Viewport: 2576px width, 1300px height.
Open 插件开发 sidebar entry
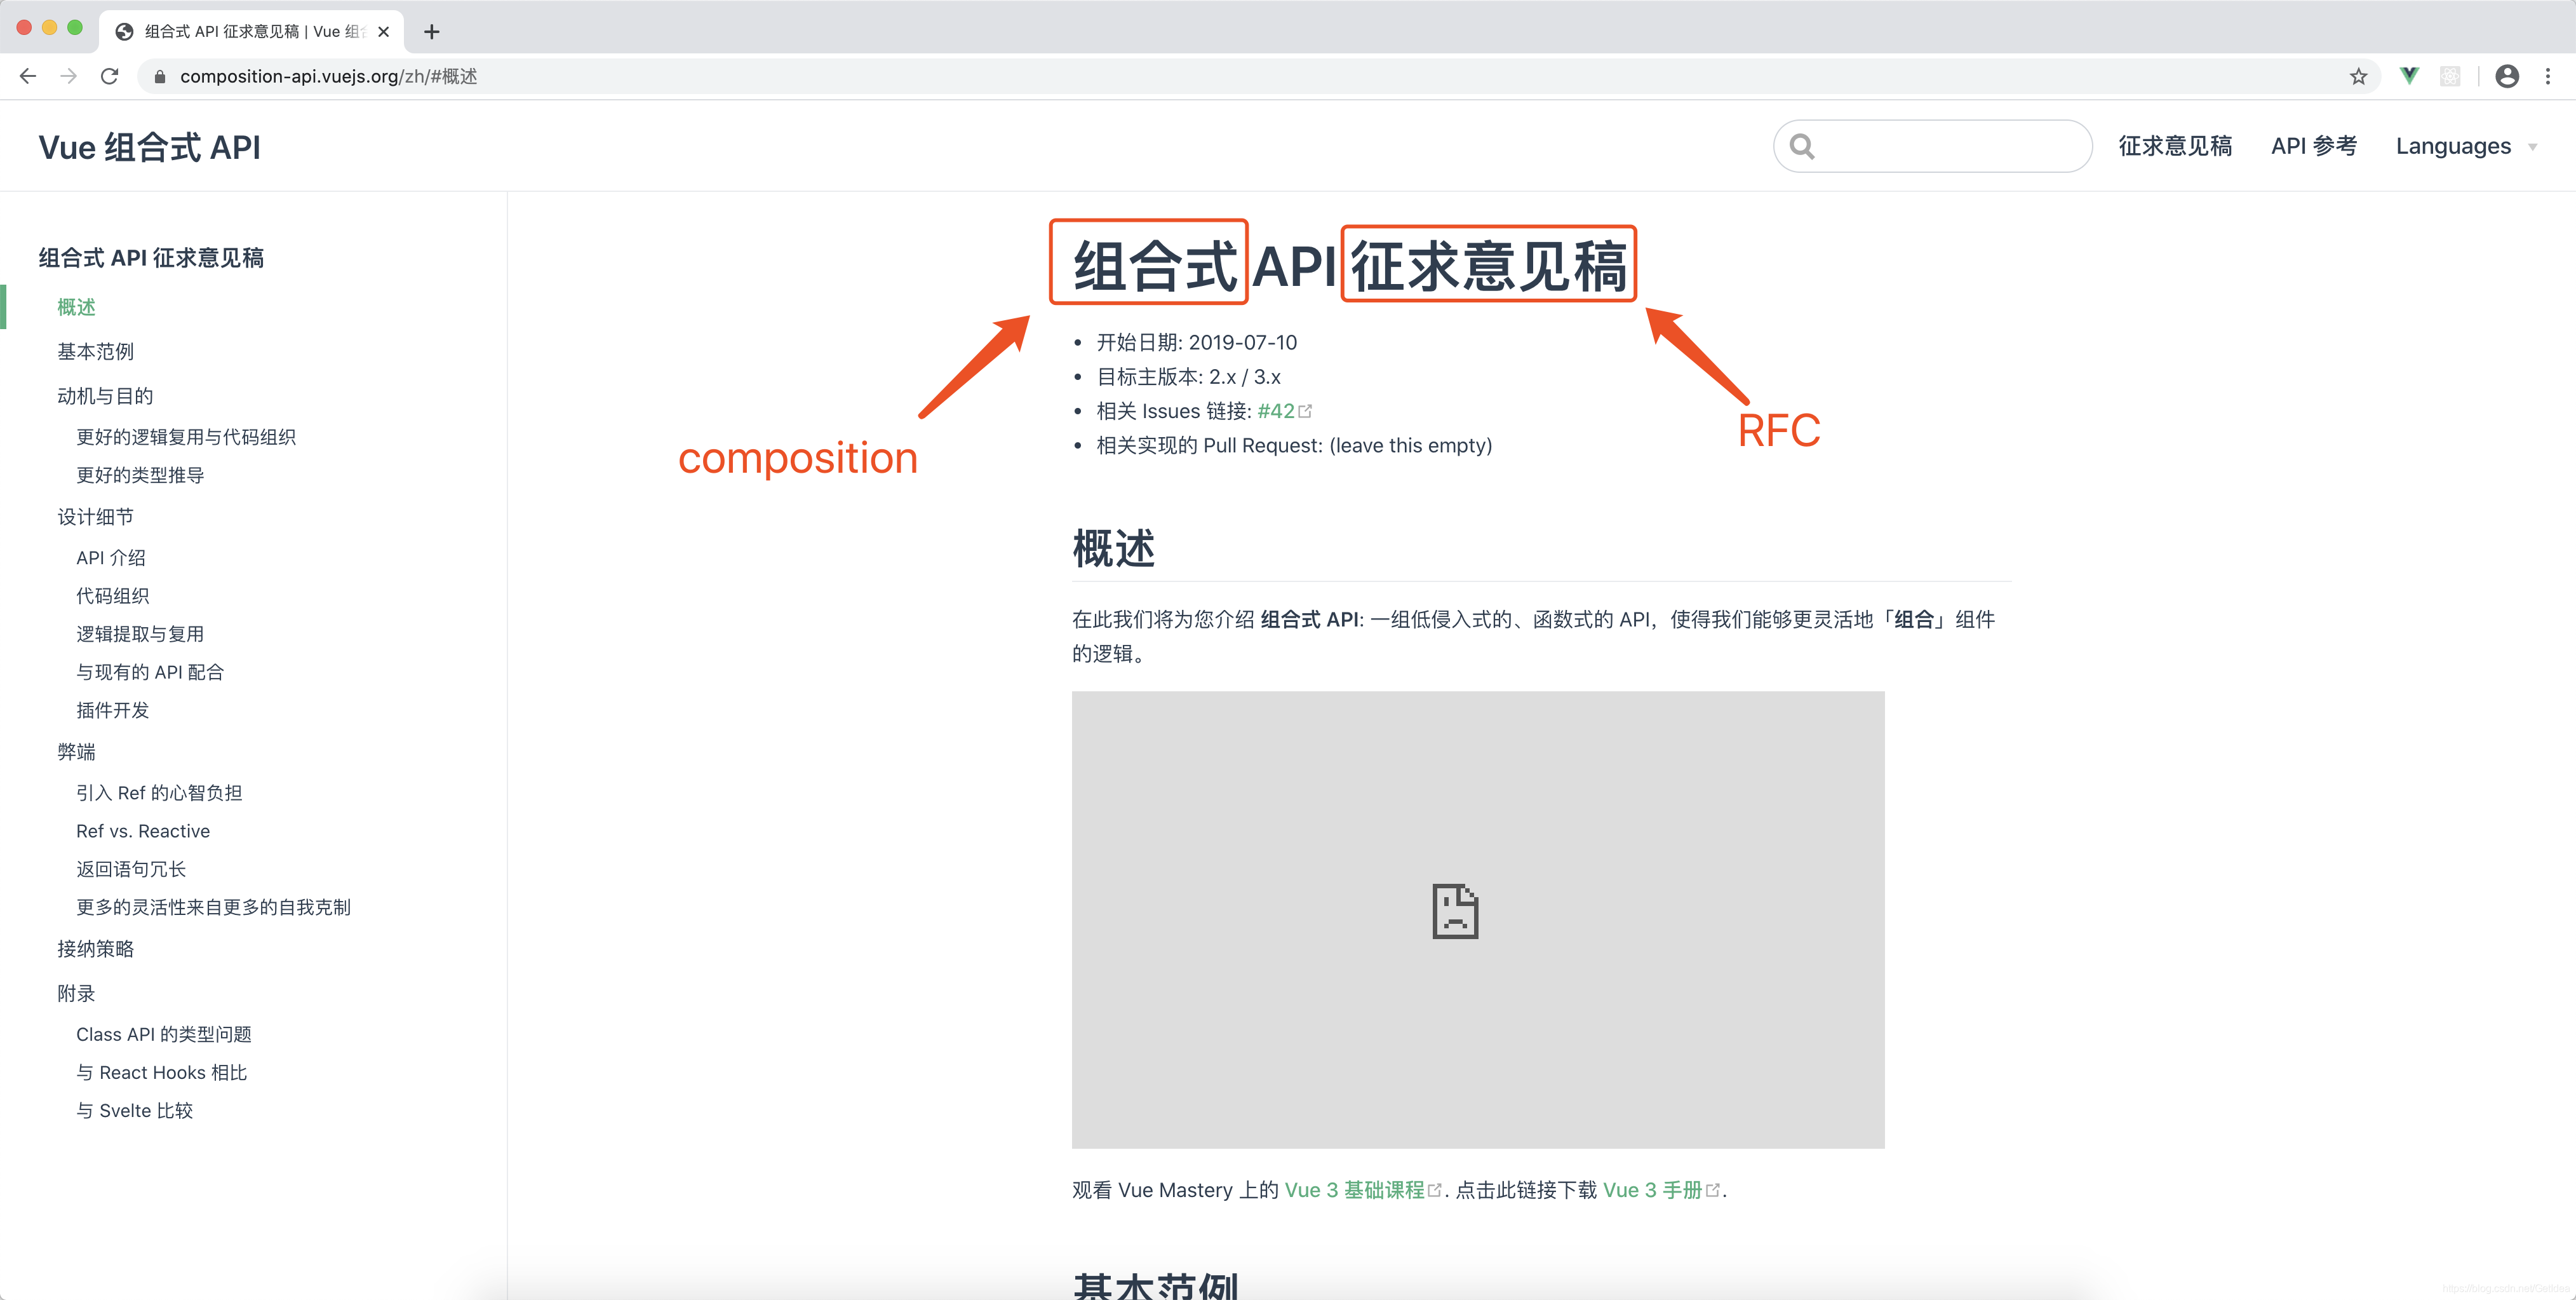coord(112,710)
